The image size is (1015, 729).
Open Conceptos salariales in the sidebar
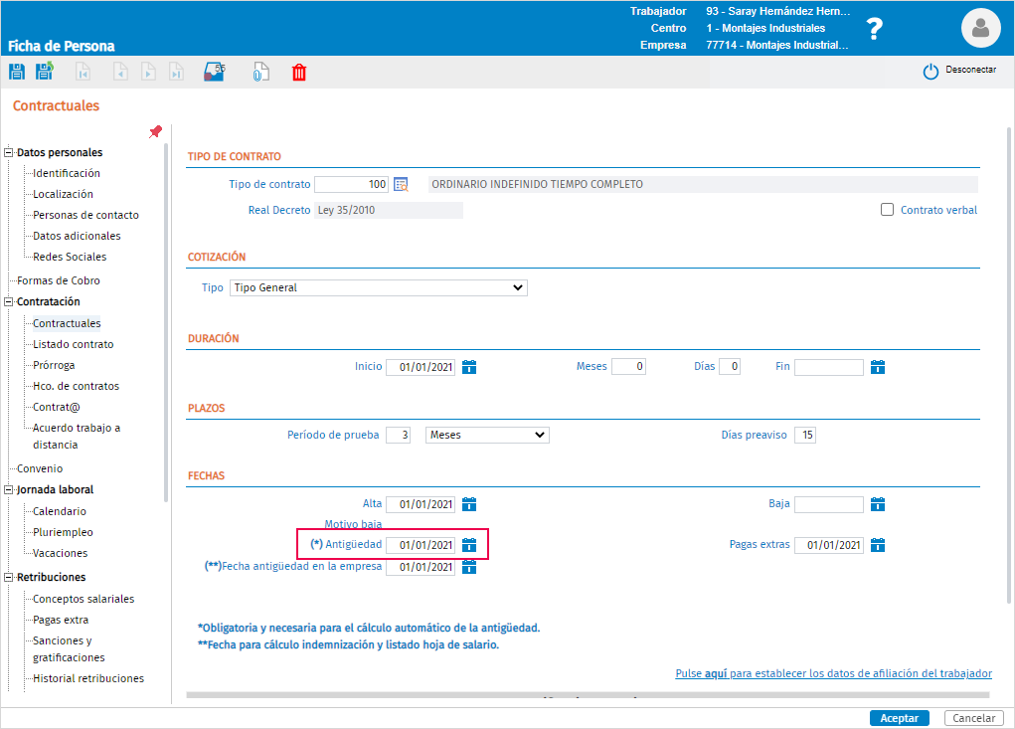pos(84,599)
